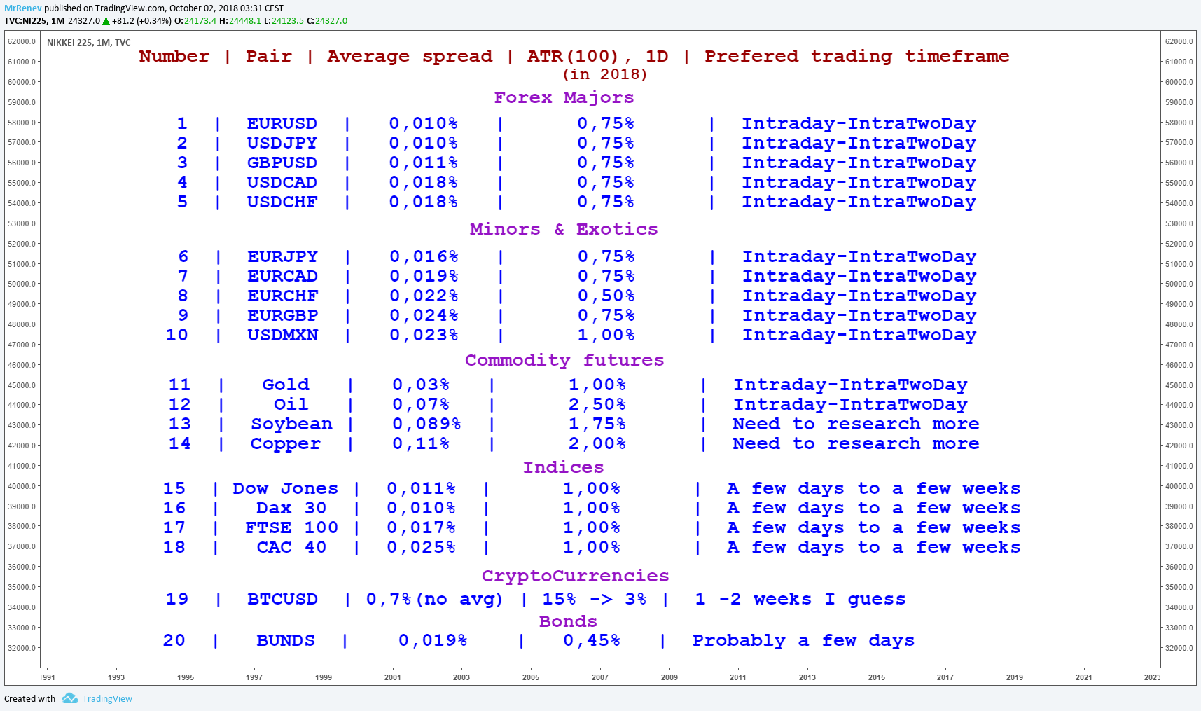Click the ATR(100), 1D header

tap(598, 56)
